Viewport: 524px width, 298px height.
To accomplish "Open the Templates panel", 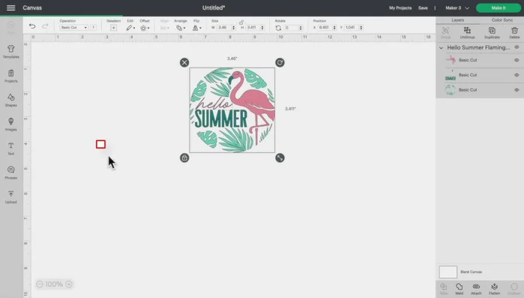I will 10,52.
